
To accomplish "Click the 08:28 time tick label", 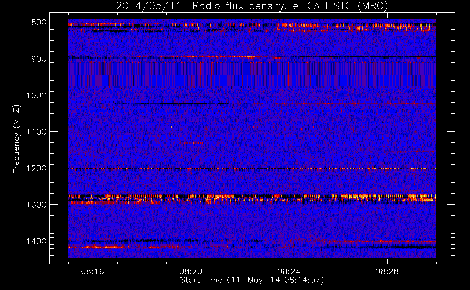I will (x=387, y=272).
